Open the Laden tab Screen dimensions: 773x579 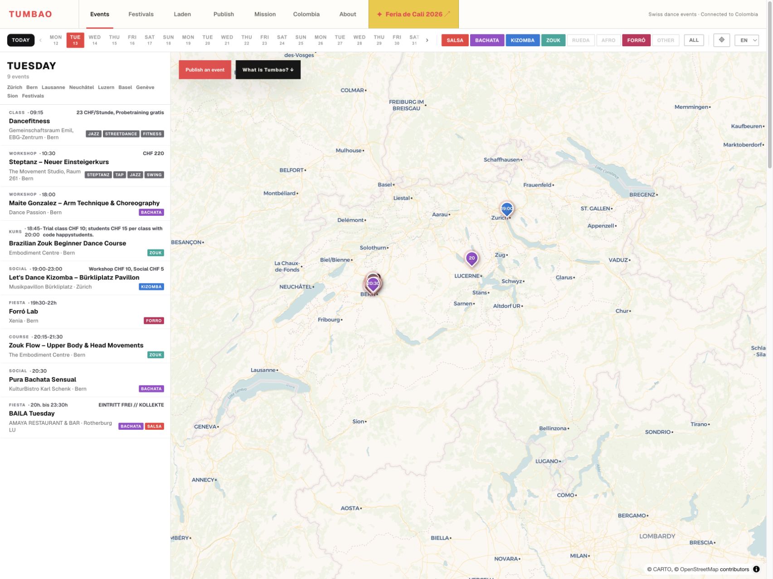click(182, 14)
